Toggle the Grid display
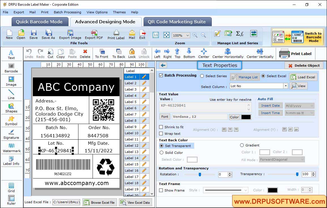327x208 pixels. click(x=11, y=188)
